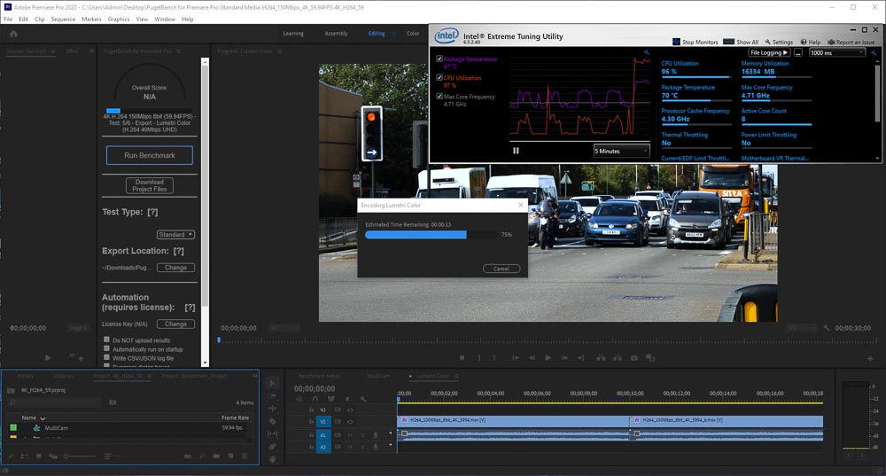Open the Markers menu
Viewport: 886px width, 476px height.
coord(91,20)
